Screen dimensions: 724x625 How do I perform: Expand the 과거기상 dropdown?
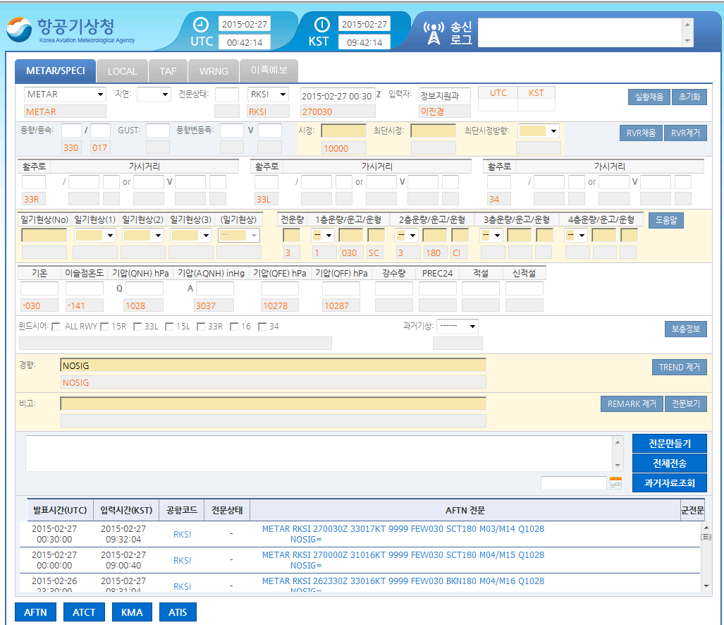click(x=457, y=326)
